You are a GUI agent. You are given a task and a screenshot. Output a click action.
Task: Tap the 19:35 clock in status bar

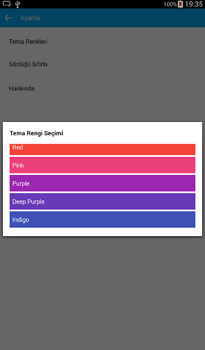(x=194, y=4)
